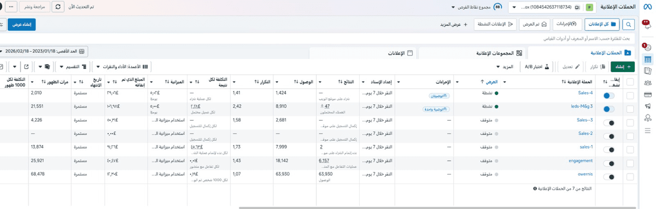Click the search magnifier button

coord(629,24)
